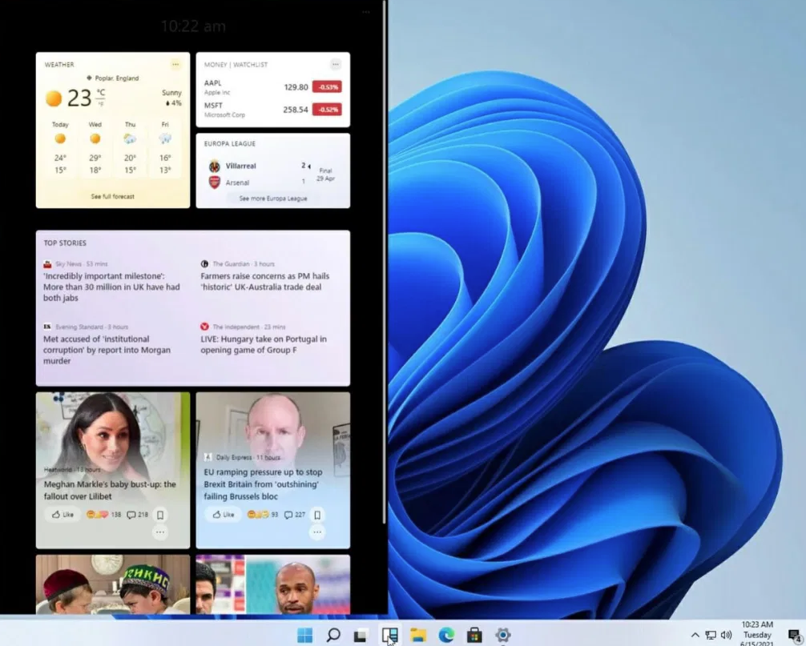Click The Guardian source icon
This screenshot has width=806, height=646.
coord(204,264)
